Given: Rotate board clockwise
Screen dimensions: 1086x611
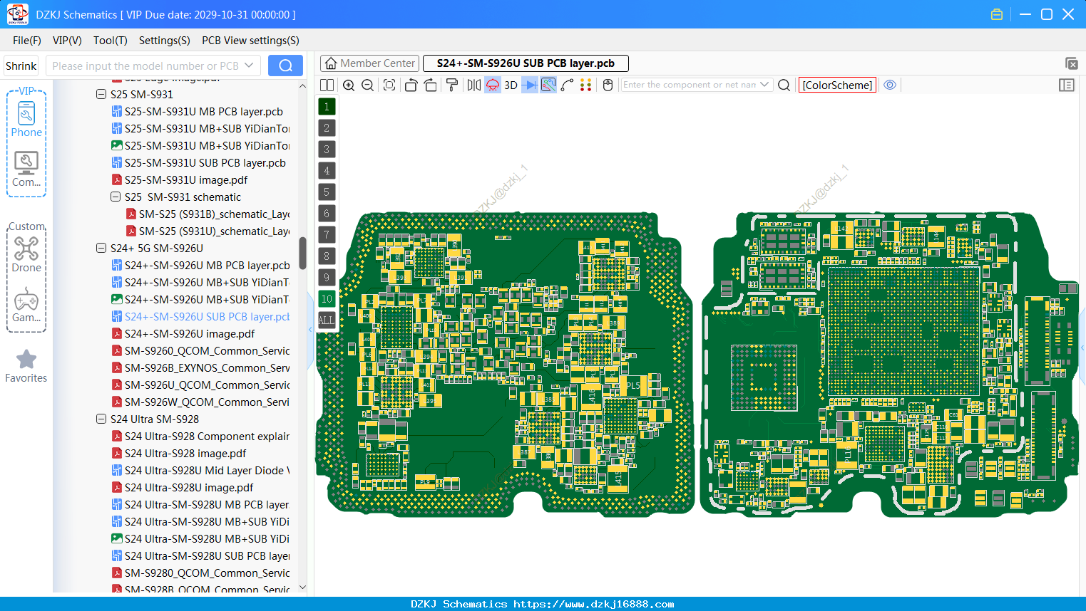Looking at the screenshot, I should click(x=430, y=85).
